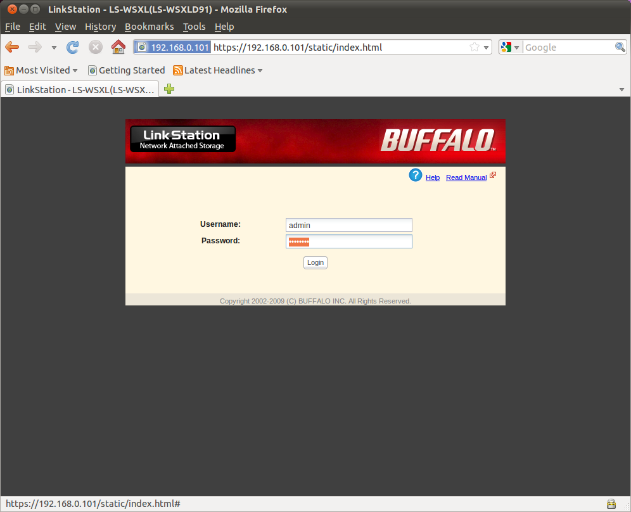
Task: Close the Firefox window
Action: (x=12, y=9)
